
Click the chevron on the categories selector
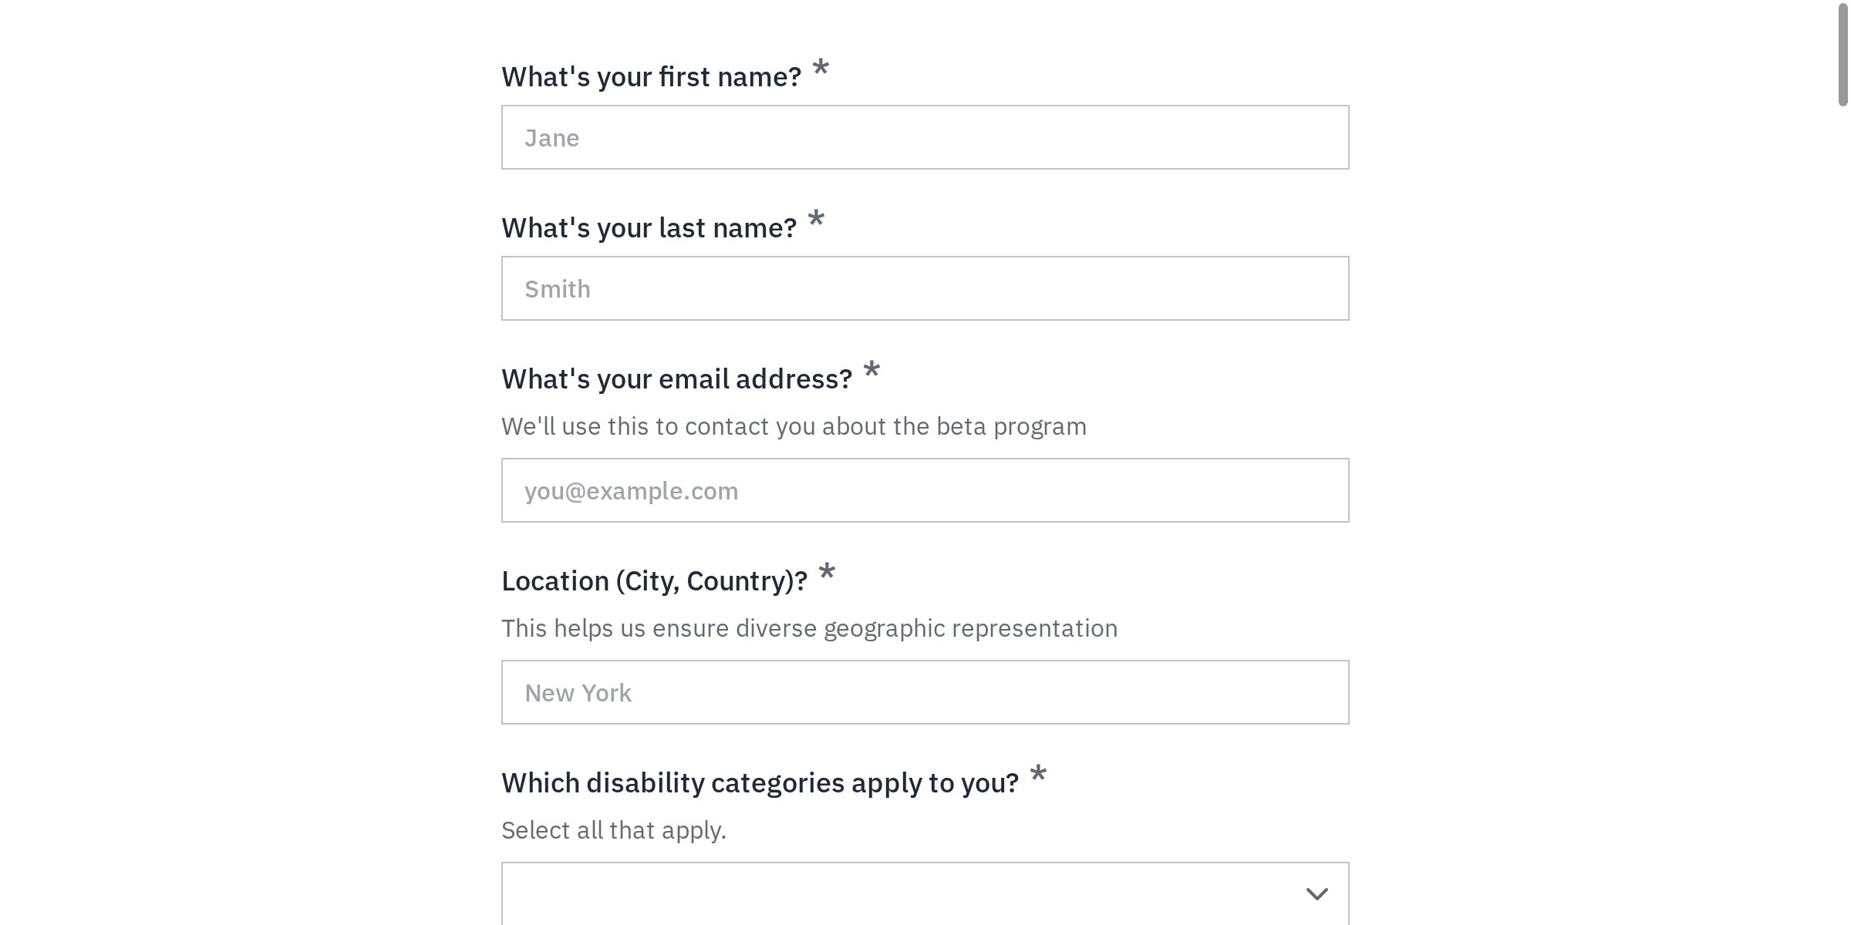coord(1317,893)
